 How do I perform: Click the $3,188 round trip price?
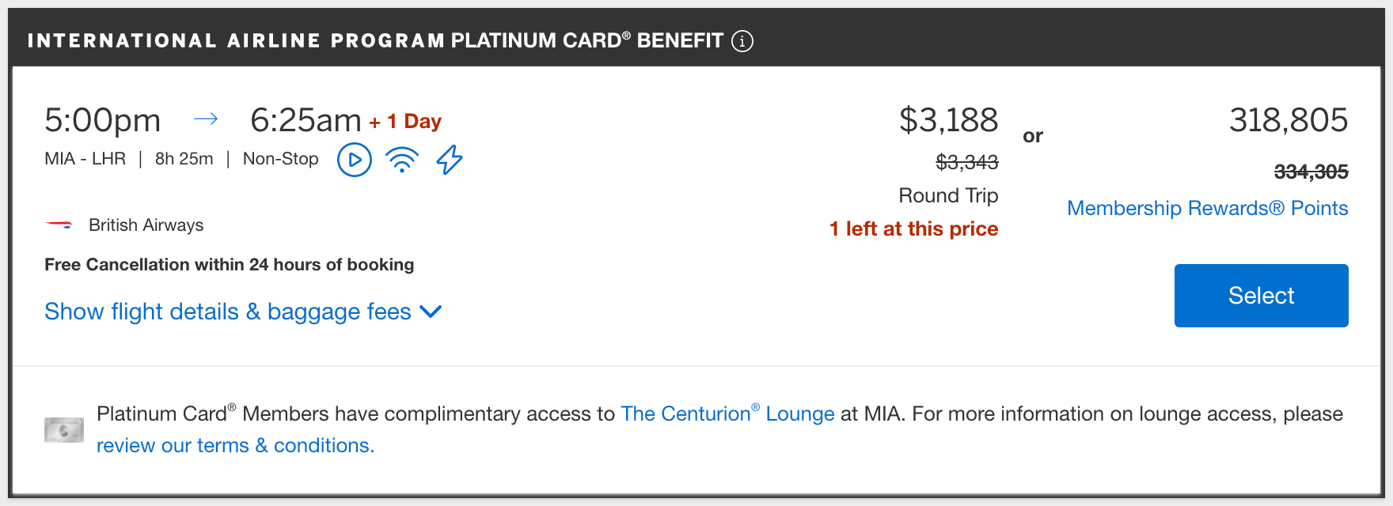948,120
